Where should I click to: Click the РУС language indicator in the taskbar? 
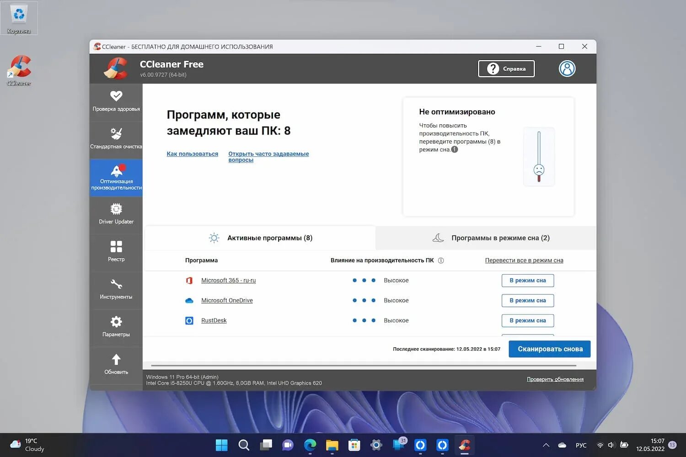[x=581, y=445]
